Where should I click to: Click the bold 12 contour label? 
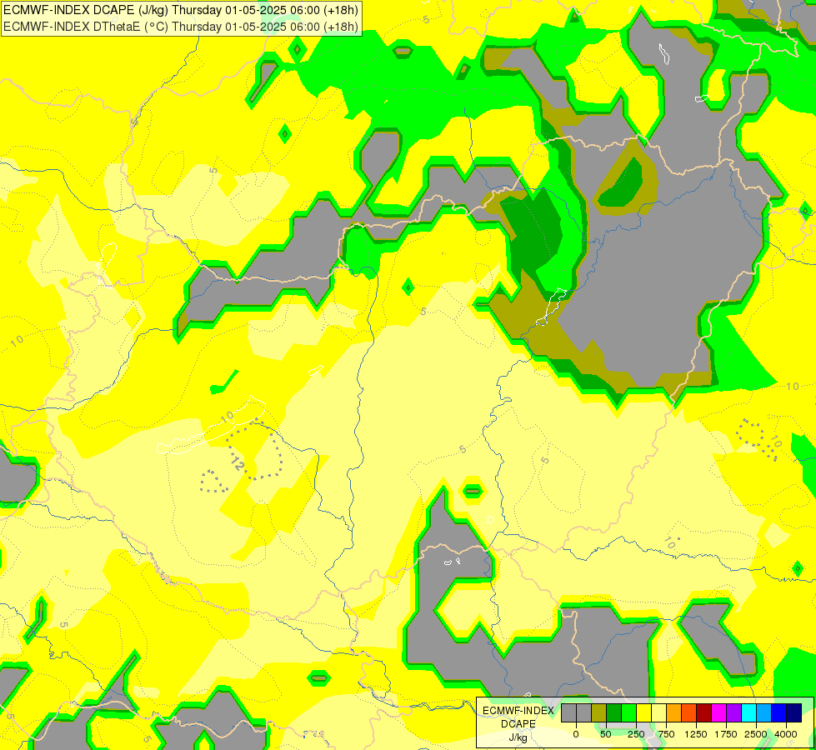(x=238, y=462)
